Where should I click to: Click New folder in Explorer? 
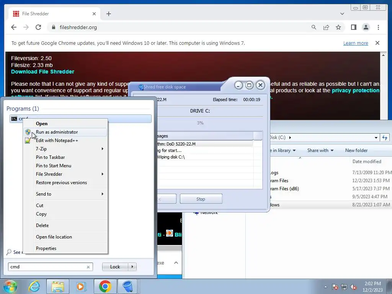(x=356, y=150)
